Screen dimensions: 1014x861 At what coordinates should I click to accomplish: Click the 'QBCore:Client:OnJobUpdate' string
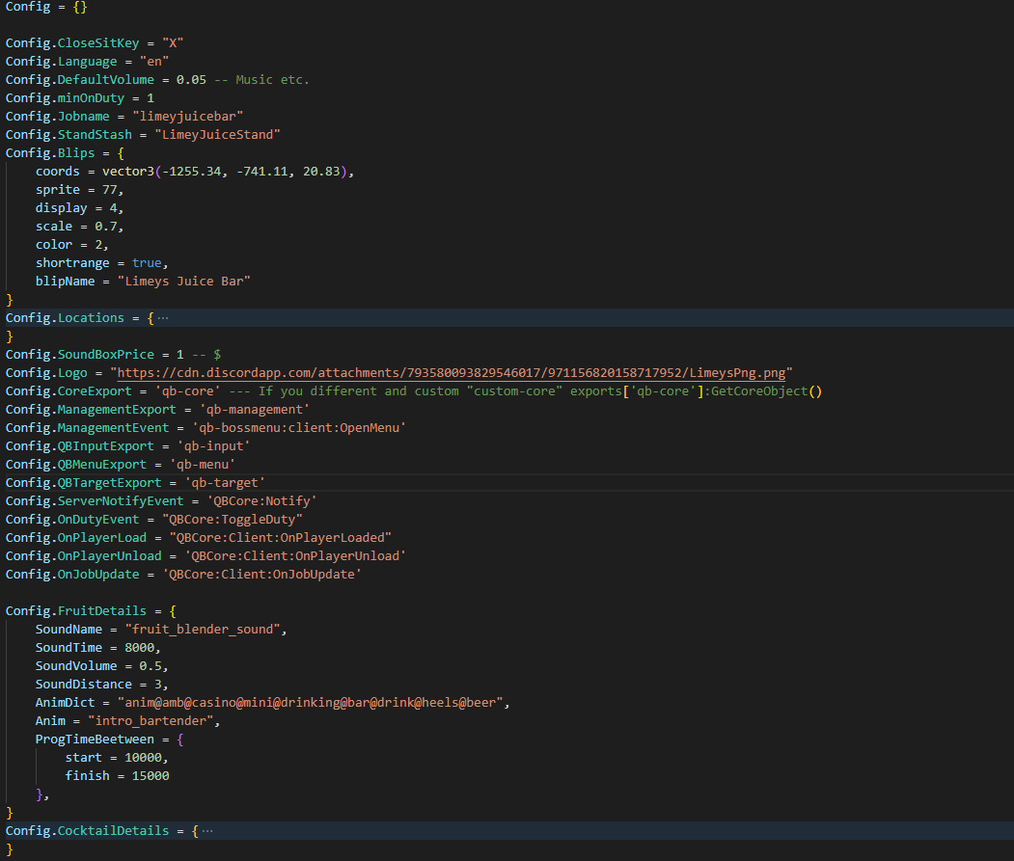pyautogui.click(x=261, y=575)
